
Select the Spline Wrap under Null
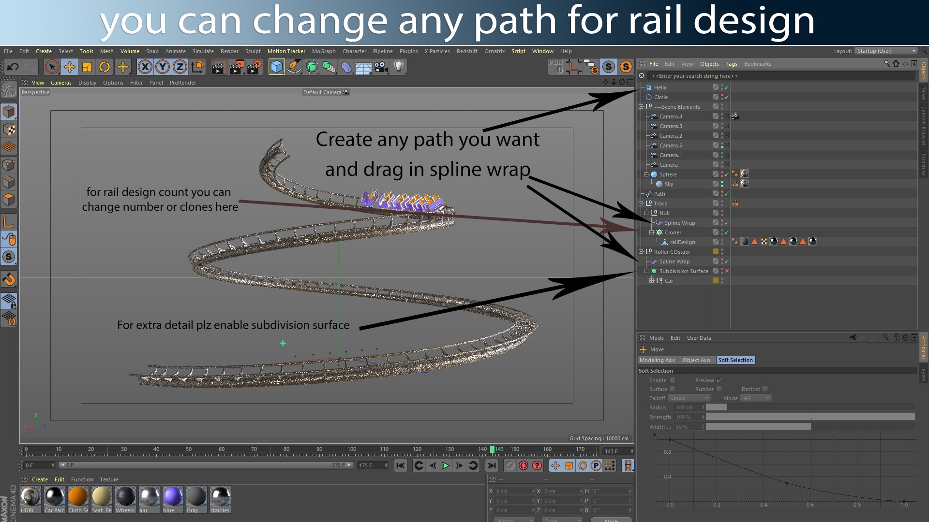tap(679, 223)
